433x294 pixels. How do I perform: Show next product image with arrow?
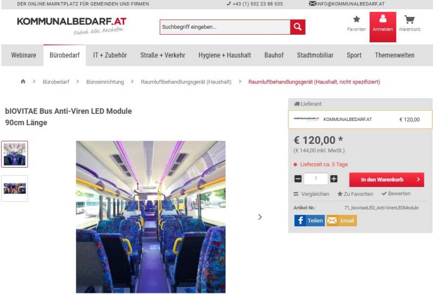point(260,217)
